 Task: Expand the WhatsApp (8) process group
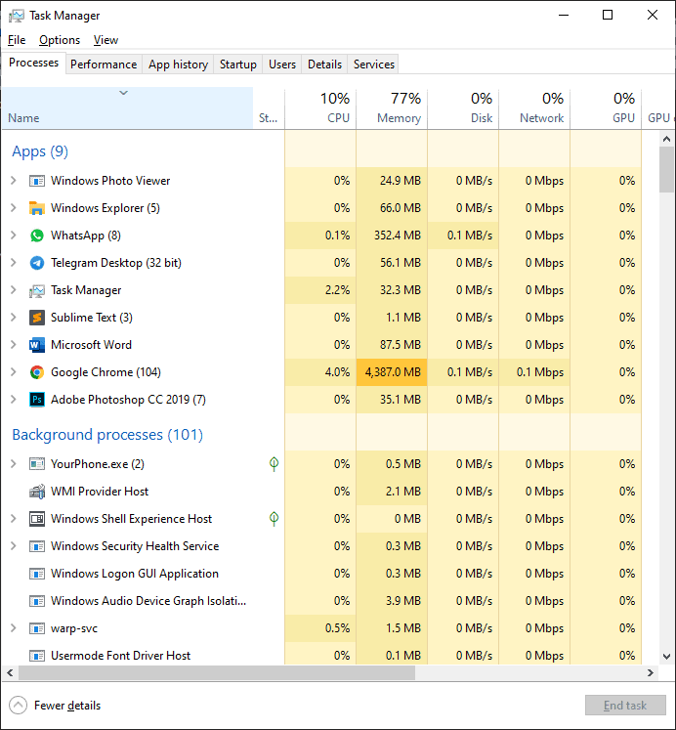[14, 236]
